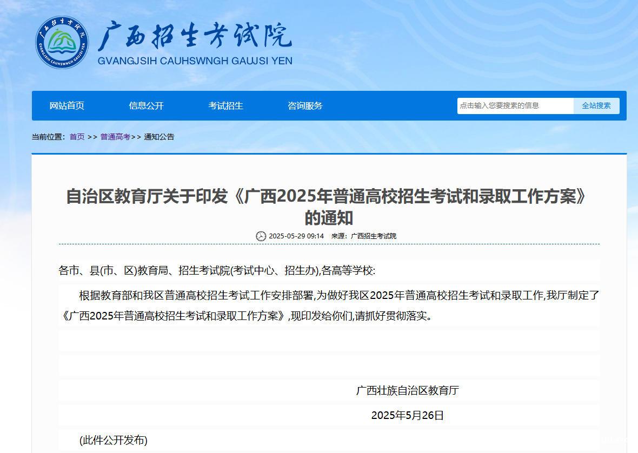This screenshot has width=638, height=453.
Task: Click the 全站搜索 search button
Action: (596, 106)
